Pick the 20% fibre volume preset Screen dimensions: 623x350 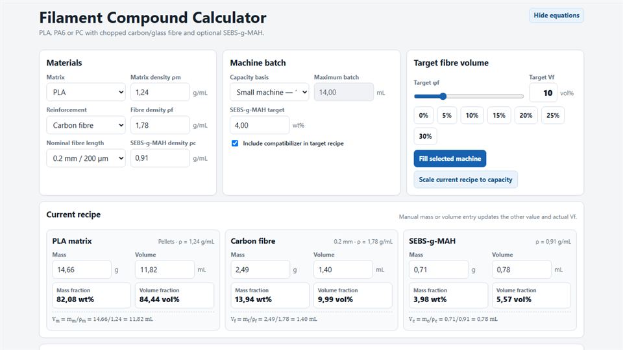point(526,115)
